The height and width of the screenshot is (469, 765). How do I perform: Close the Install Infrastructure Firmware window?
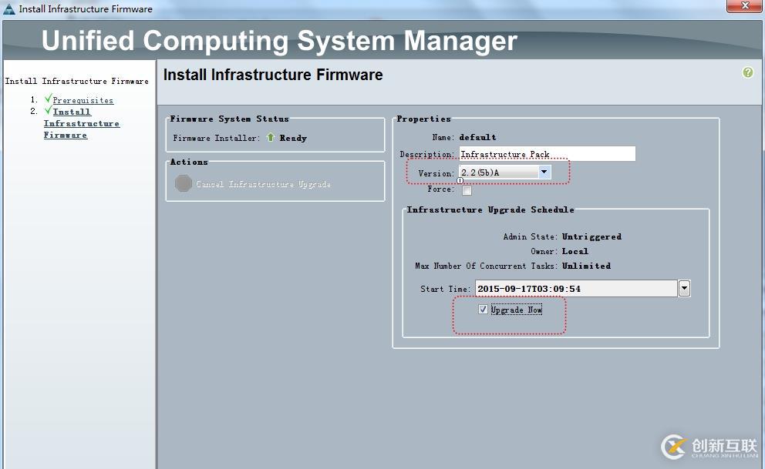tap(744, 6)
